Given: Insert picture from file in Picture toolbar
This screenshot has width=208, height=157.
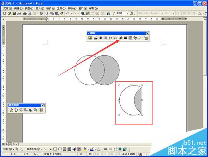Looking at the screenshot, I should (x=90, y=38).
